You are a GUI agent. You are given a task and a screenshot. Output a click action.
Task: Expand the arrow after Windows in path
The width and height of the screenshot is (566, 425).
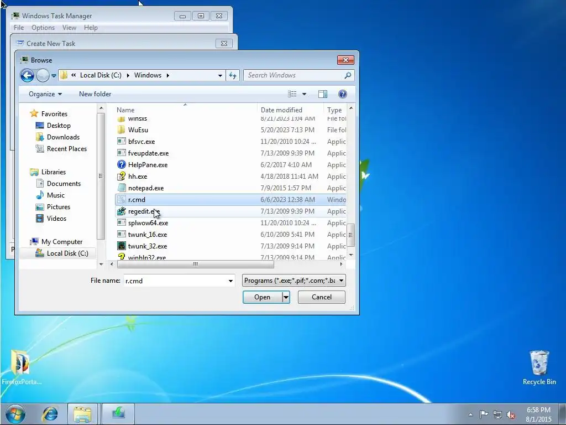(x=168, y=75)
